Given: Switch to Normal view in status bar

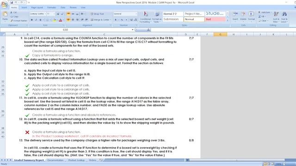Looking at the screenshot, I should tap(265, 164).
